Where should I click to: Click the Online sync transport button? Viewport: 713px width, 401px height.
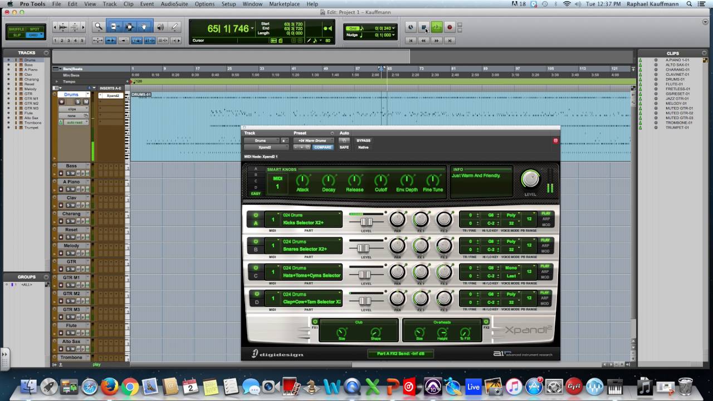pyautogui.click(x=411, y=27)
